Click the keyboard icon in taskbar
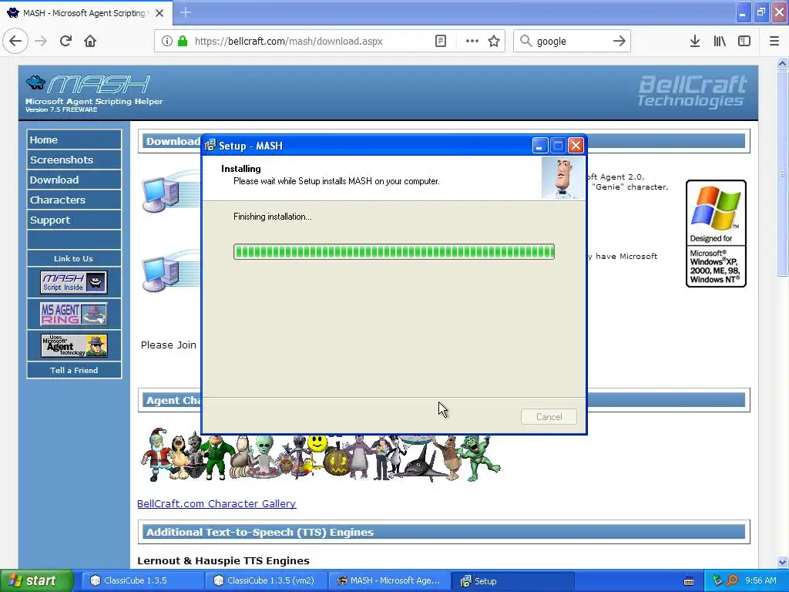The width and height of the screenshot is (789, 592). point(689,581)
